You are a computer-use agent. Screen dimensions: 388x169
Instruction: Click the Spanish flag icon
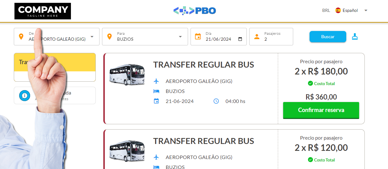tap(338, 10)
